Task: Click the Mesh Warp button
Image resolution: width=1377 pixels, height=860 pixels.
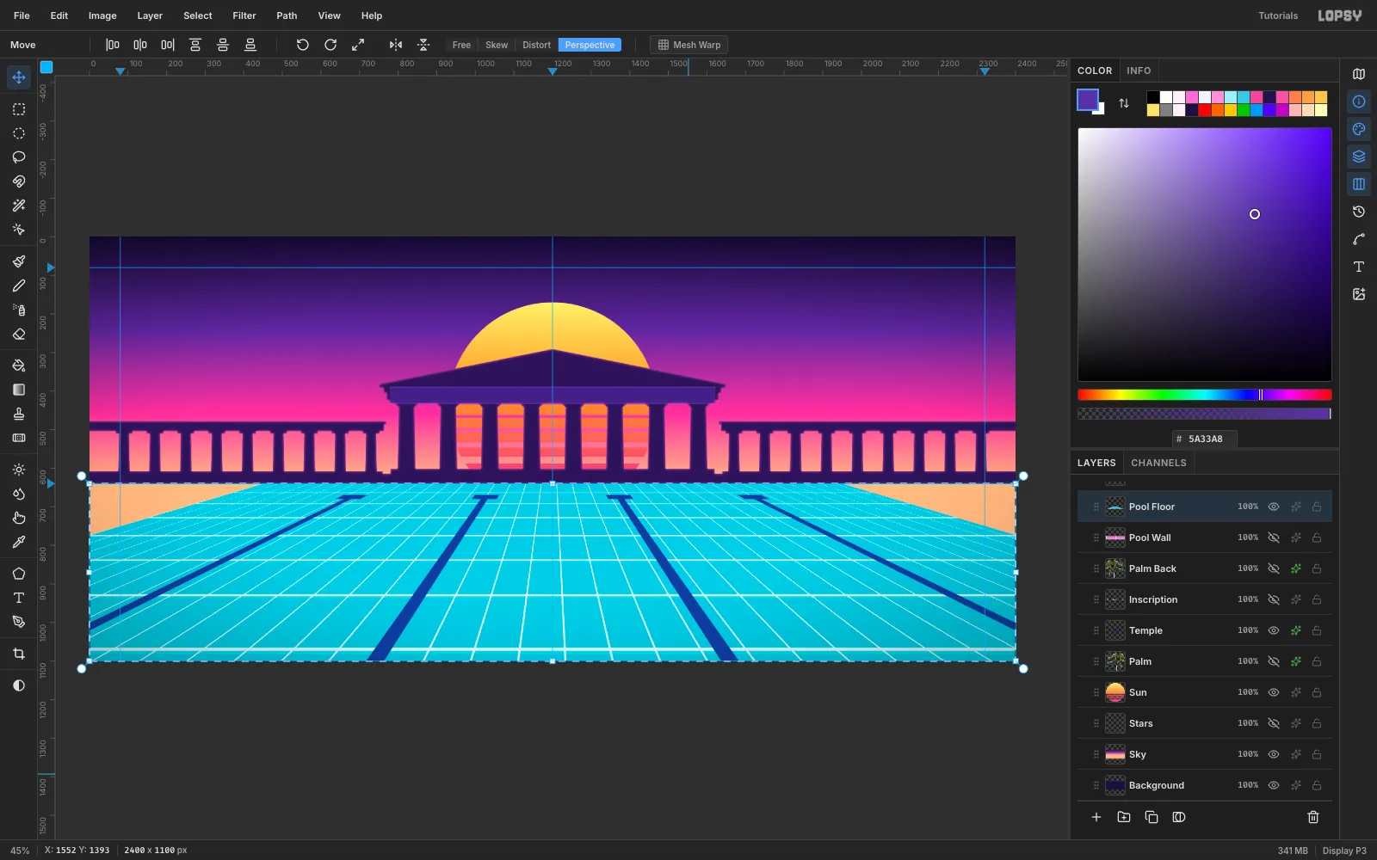Action: (x=688, y=45)
